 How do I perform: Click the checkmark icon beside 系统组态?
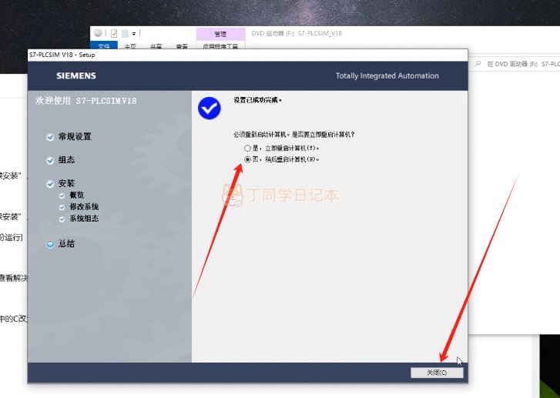pos(62,219)
